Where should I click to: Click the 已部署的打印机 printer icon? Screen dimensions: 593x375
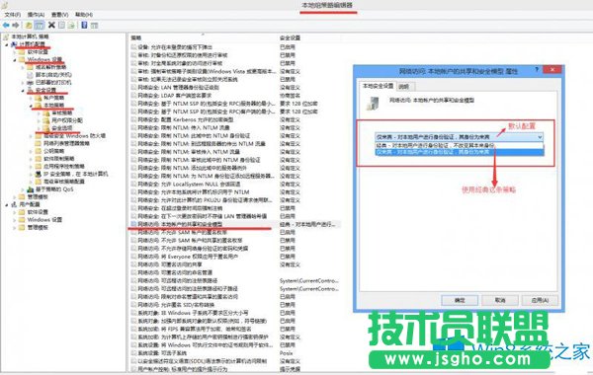point(31,82)
